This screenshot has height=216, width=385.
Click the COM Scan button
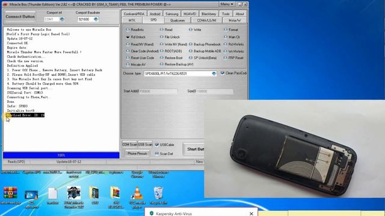point(130,145)
